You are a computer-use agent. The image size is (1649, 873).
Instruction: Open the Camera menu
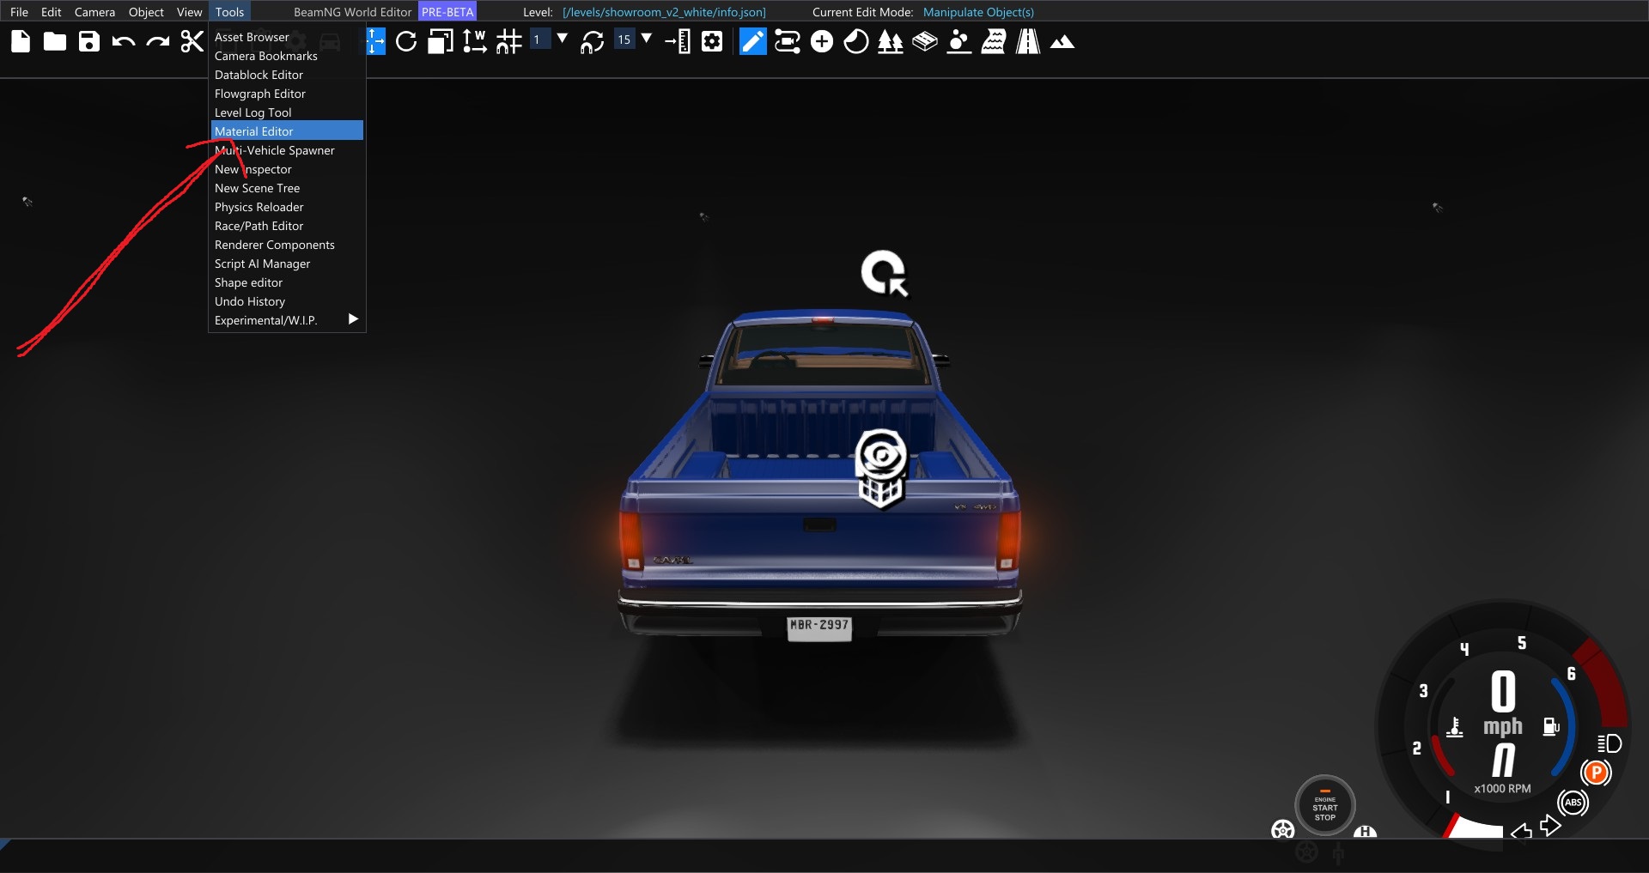(94, 12)
